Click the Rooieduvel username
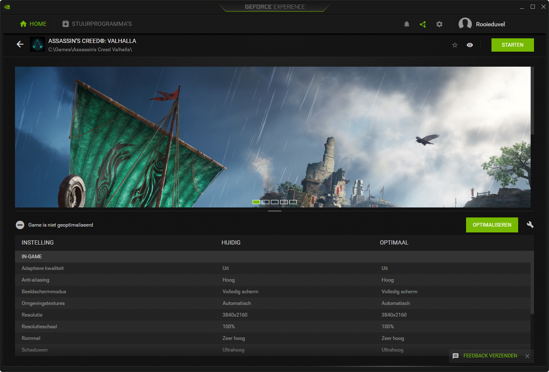Image resolution: width=549 pixels, height=372 pixels. (x=491, y=24)
